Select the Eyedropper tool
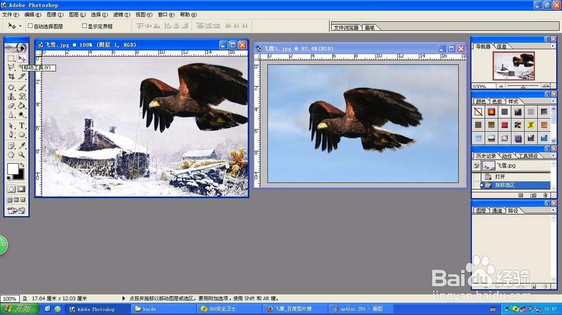Viewport: 562px width, 315px height. tap(22, 146)
